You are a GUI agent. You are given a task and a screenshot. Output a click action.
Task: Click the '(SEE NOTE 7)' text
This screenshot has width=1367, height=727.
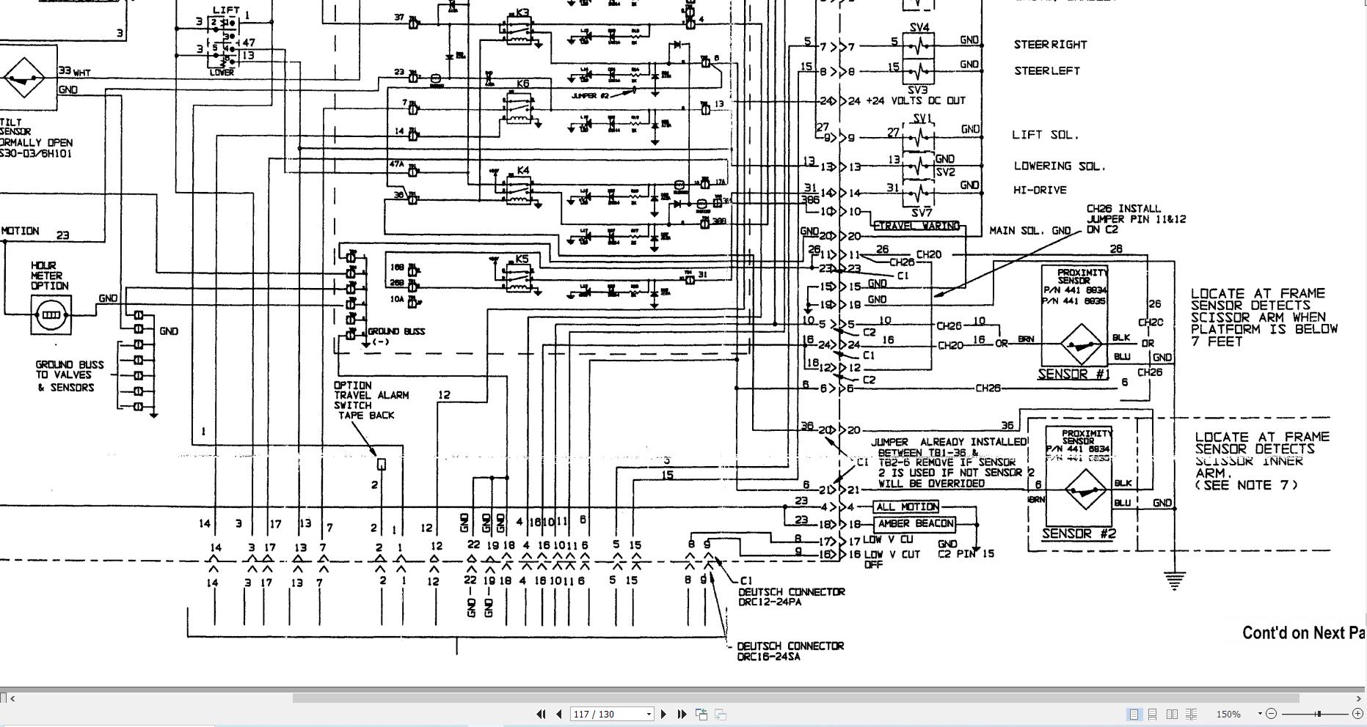point(1246,485)
